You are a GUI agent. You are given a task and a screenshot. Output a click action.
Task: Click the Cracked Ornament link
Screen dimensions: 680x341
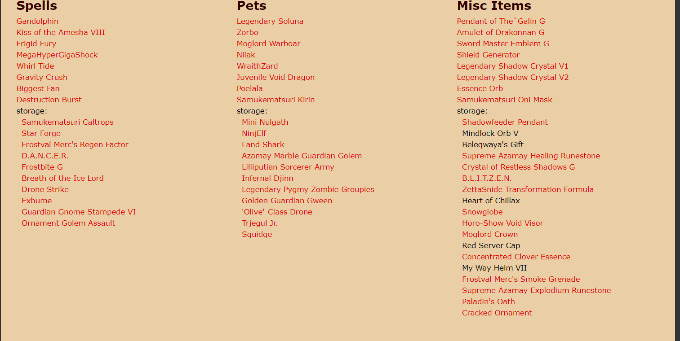pos(497,313)
